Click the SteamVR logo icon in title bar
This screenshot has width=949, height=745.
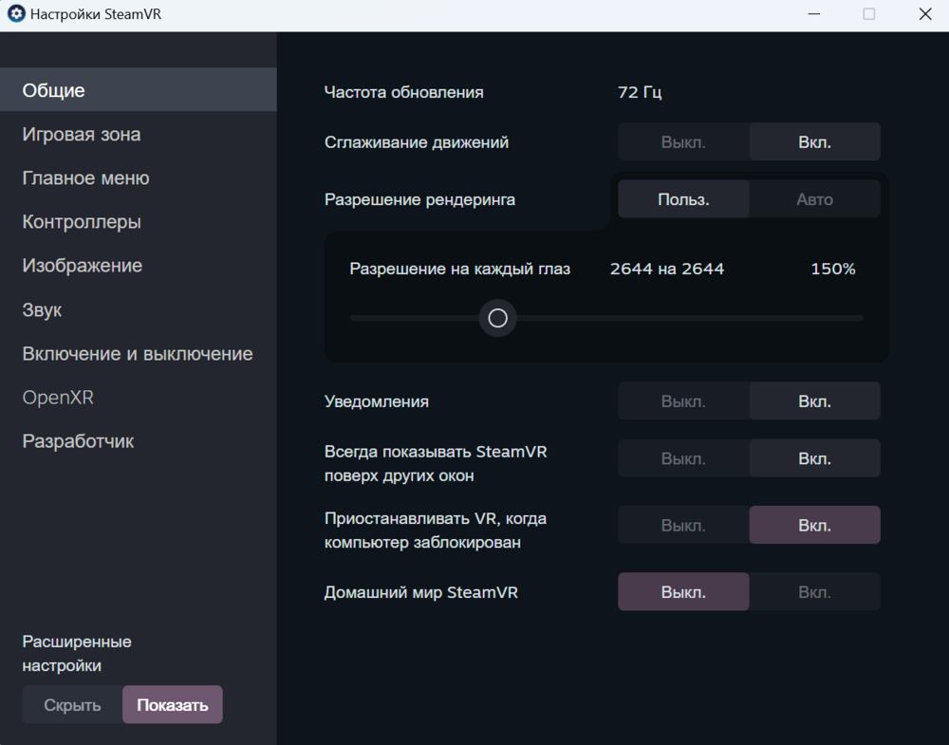pyautogui.click(x=15, y=14)
